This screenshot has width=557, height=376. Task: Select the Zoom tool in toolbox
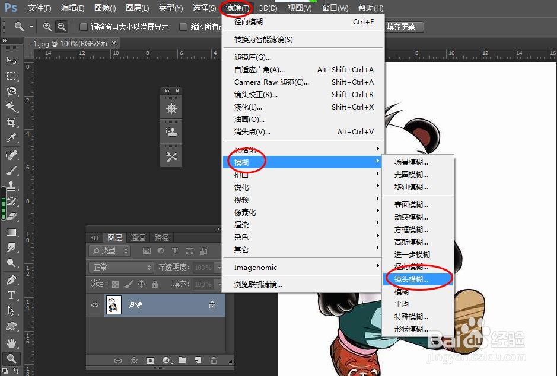pyautogui.click(x=11, y=359)
